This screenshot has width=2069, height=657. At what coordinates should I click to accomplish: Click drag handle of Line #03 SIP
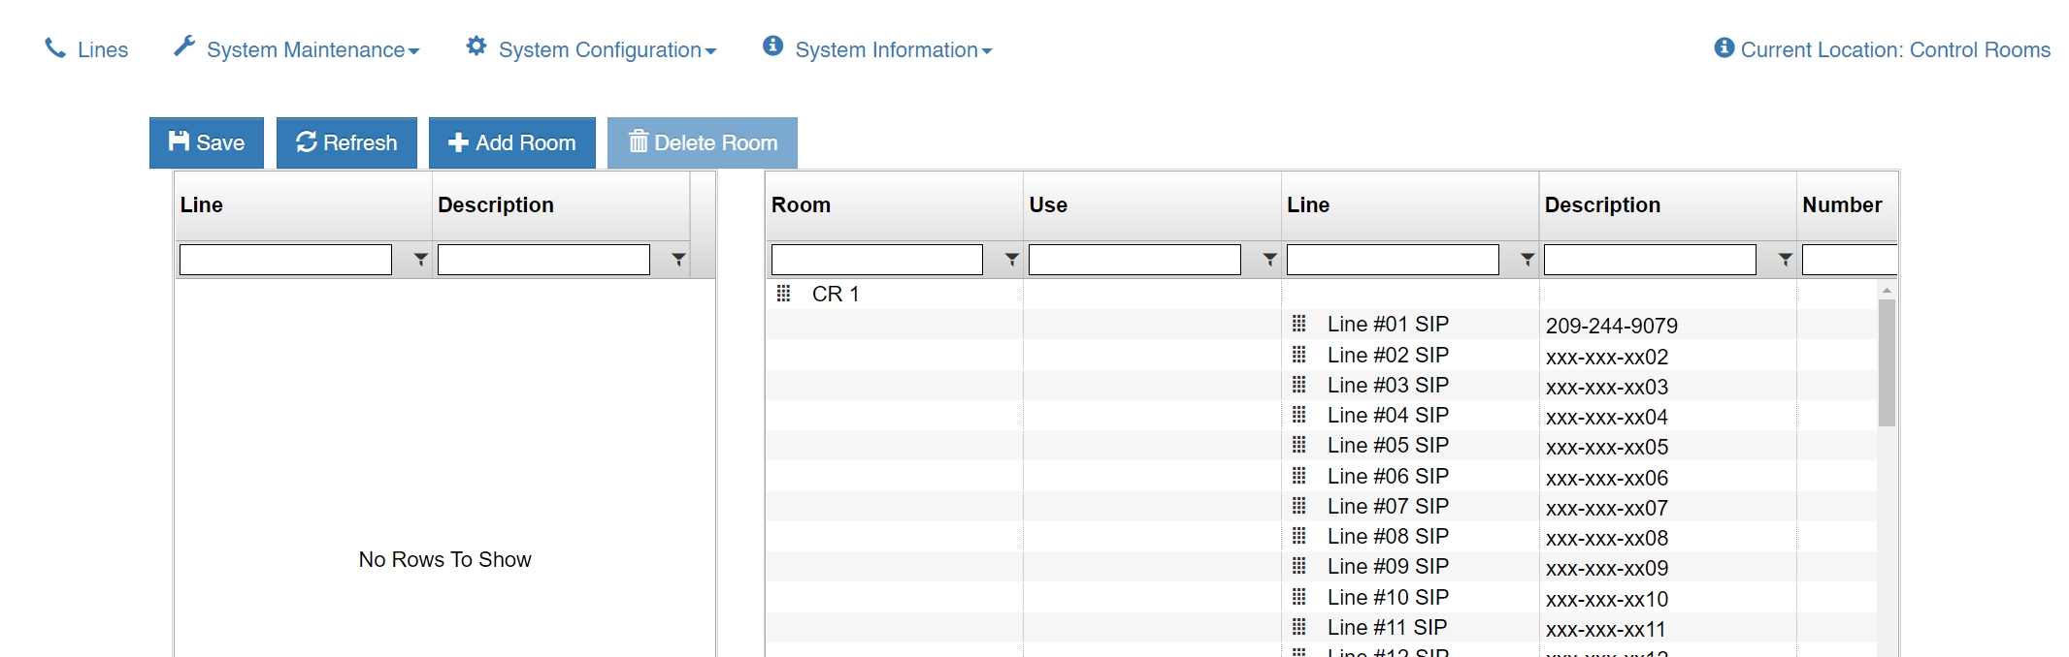click(1298, 385)
